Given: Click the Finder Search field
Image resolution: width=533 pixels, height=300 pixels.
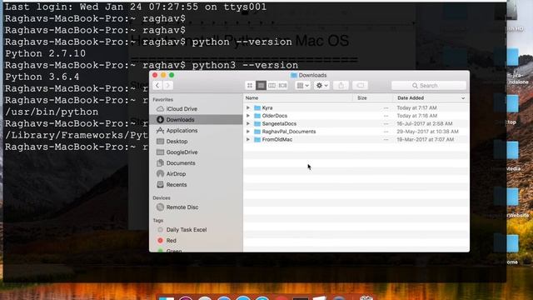Looking at the screenshot, I should (429, 85).
